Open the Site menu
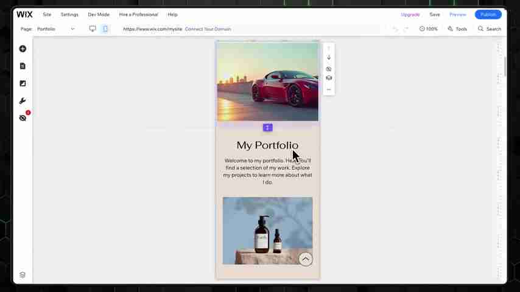The image size is (520, 292). click(47, 15)
